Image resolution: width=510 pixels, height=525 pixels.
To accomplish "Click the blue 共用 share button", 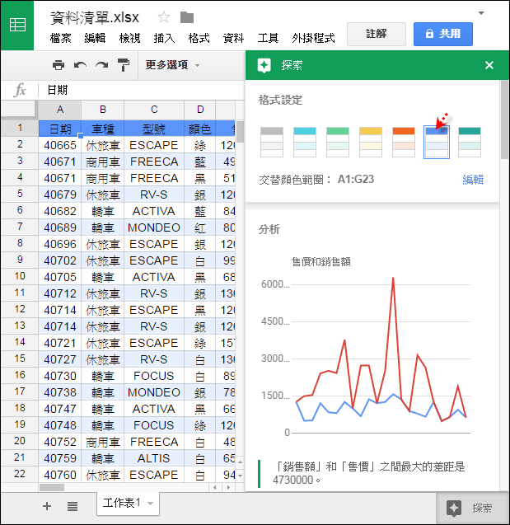I will pyautogui.click(x=443, y=34).
